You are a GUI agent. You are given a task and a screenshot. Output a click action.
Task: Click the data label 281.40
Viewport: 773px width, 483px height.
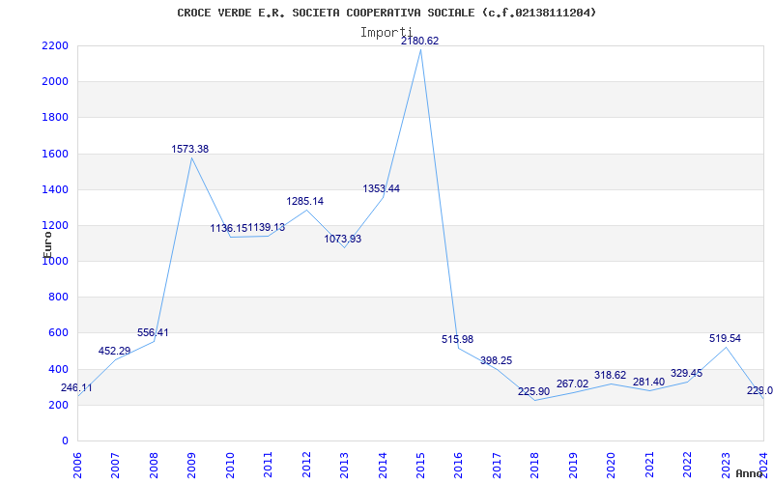648,382
